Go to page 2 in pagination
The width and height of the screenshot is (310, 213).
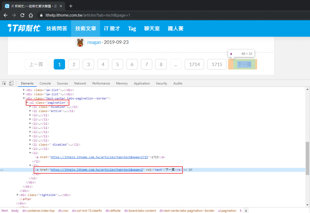[74, 64]
